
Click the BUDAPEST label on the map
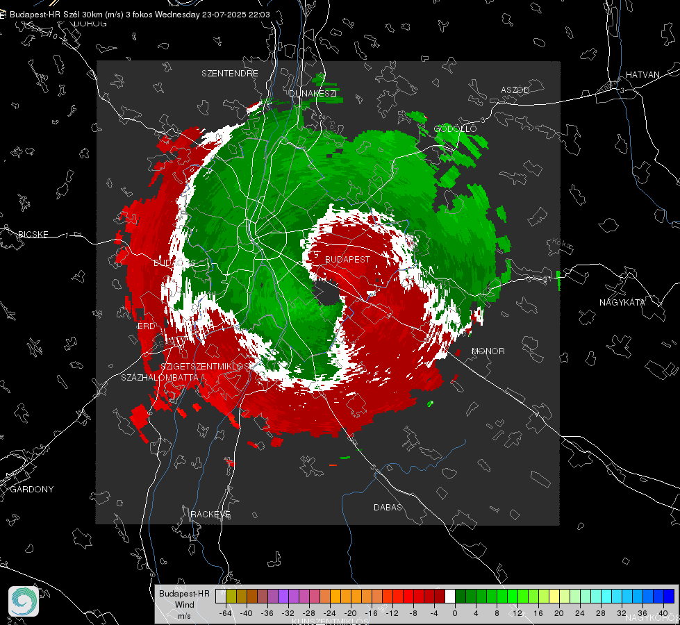pos(348,259)
